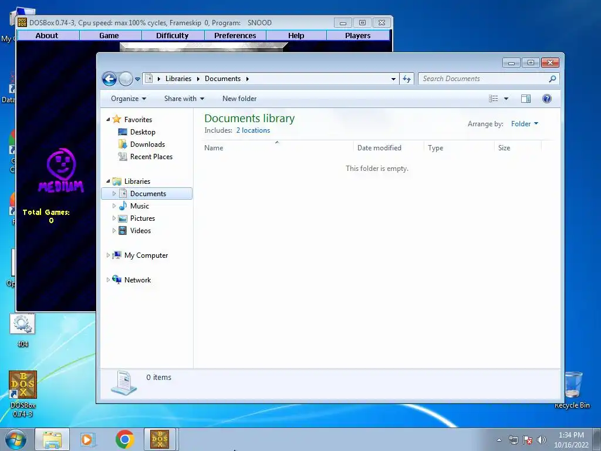Open My Computer in navigation pane
Screen dimensions: 601x451
(x=146, y=255)
